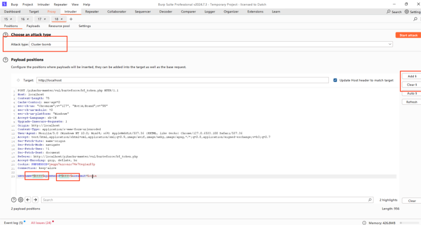Image resolution: width=421 pixels, height=225 pixels.
Task: Close Intruder tab 16
Action: (28, 19)
